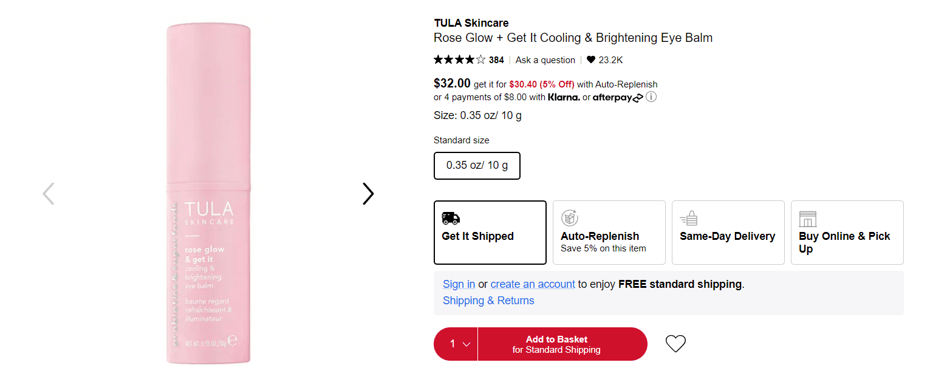
Task: Select the 0.35 oz/ 10 g size option
Action: click(x=477, y=166)
